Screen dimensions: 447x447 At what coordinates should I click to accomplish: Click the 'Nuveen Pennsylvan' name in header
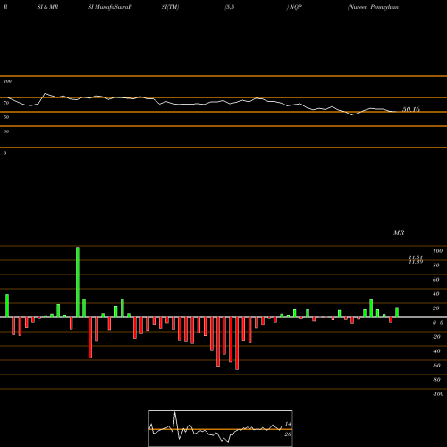pyautogui.click(x=373, y=7)
